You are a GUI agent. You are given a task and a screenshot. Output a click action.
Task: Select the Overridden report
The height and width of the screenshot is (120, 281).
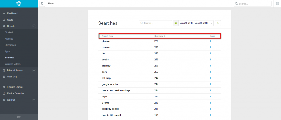pyautogui.click(x=10, y=45)
